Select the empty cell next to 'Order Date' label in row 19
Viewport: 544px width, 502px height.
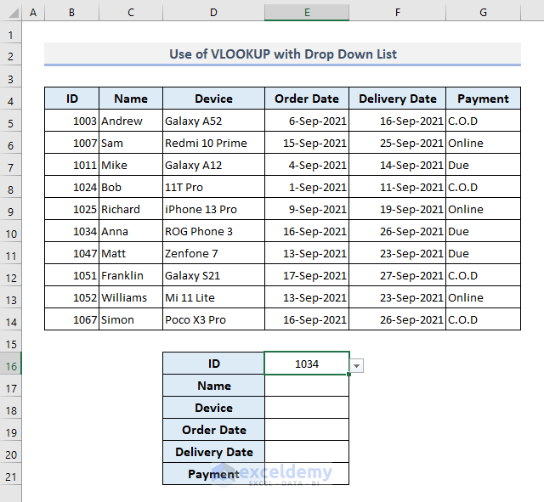click(x=307, y=430)
